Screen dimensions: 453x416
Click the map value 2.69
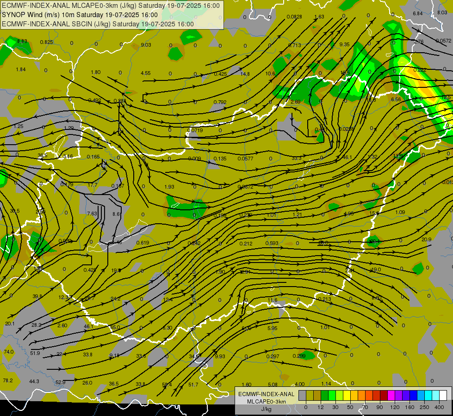tap(296, 102)
